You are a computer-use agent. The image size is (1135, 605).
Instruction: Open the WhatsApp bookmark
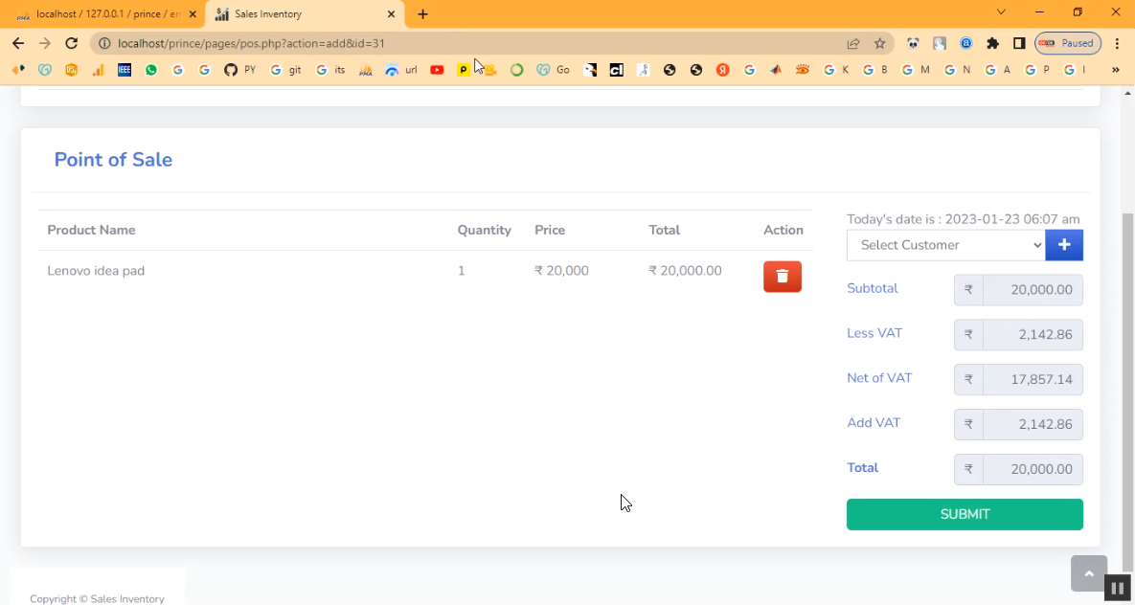[151, 70]
